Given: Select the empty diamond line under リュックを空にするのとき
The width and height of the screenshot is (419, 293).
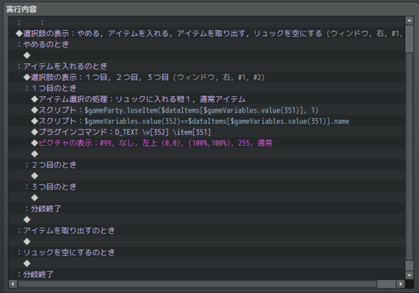Looking at the screenshot, I should 207,263.
